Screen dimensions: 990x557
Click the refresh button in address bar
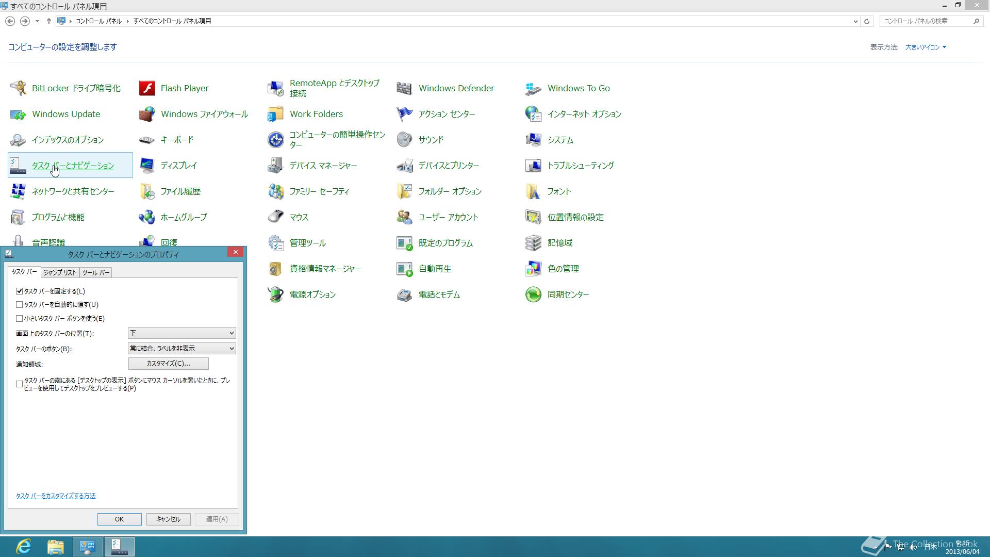point(867,21)
